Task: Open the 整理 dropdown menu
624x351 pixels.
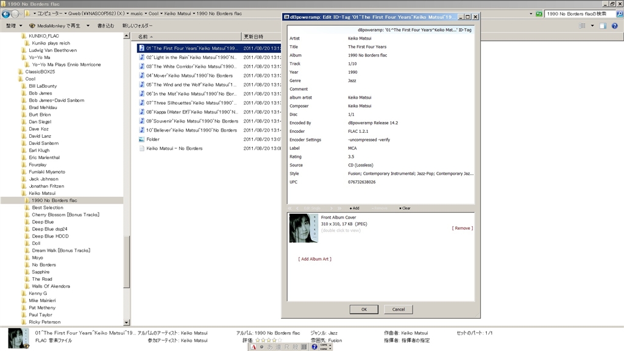Action: pyautogui.click(x=14, y=26)
